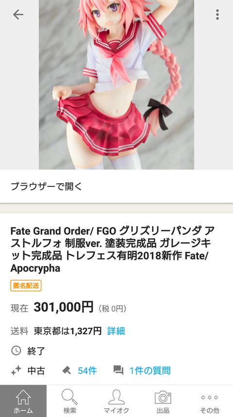The height and width of the screenshot is (417, 233).
Task: Switch to the ホーム tab label
Action: click(23, 410)
